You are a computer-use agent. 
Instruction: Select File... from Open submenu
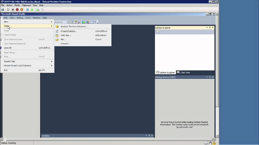pos(83,40)
